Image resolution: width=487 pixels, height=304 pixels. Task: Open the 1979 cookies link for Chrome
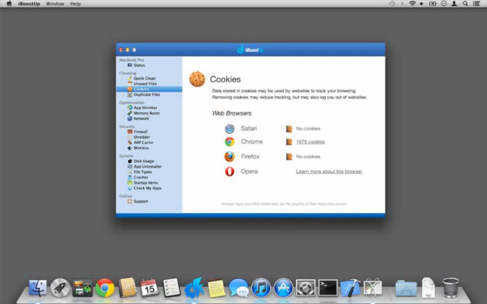[x=310, y=142]
